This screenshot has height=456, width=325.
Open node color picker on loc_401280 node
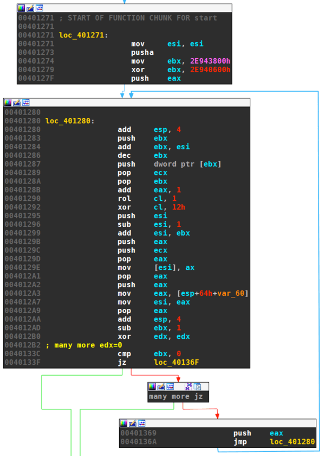pos(8,103)
